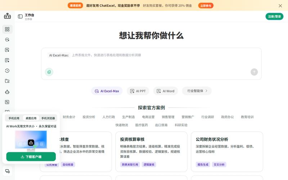Open the sidebar icon just below the robot agent

point(7,102)
